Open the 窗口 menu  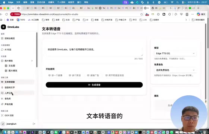[x=79, y=2]
